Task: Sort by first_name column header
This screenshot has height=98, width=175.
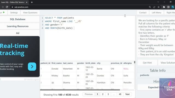Action: pyautogui.click(x=57, y=63)
